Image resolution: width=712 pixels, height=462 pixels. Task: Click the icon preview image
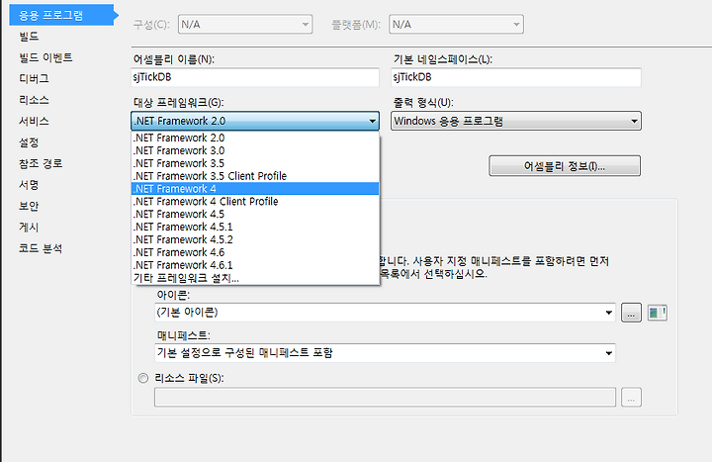(657, 313)
